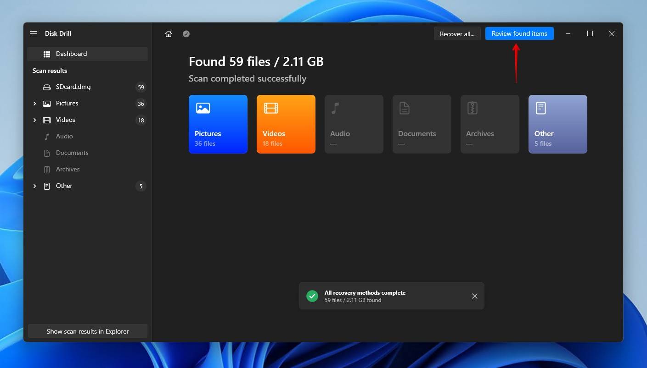This screenshot has height=368, width=647.
Task: Expand the Other group in sidebar
Action: pos(34,186)
